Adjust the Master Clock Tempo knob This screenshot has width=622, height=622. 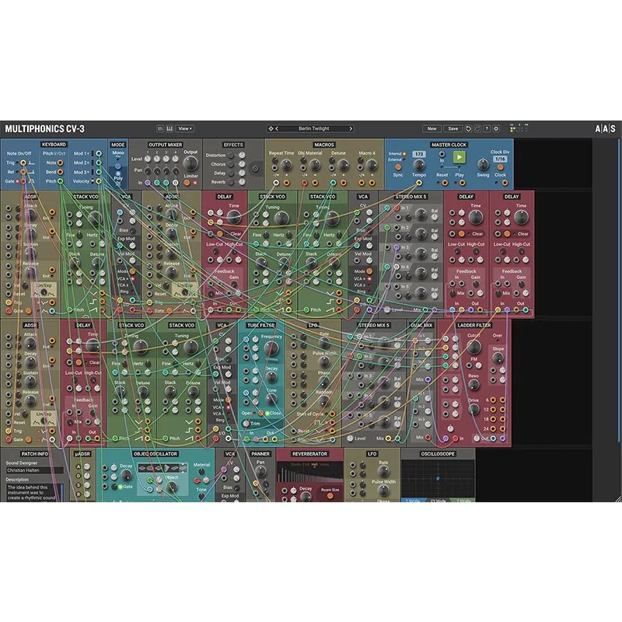[419, 165]
